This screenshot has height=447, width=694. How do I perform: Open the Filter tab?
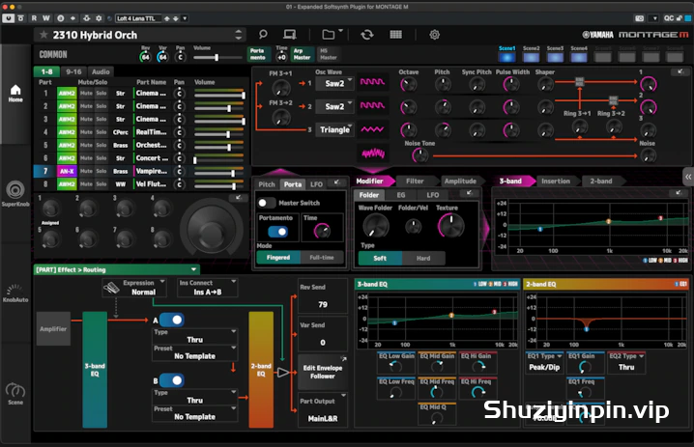(x=416, y=181)
